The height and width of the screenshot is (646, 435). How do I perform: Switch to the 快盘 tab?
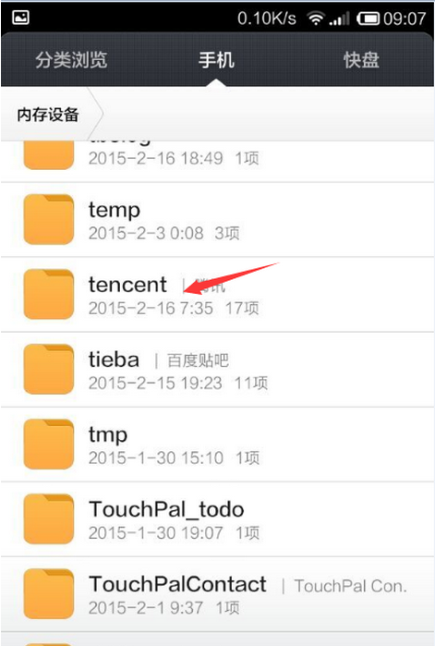(x=361, y=60)
